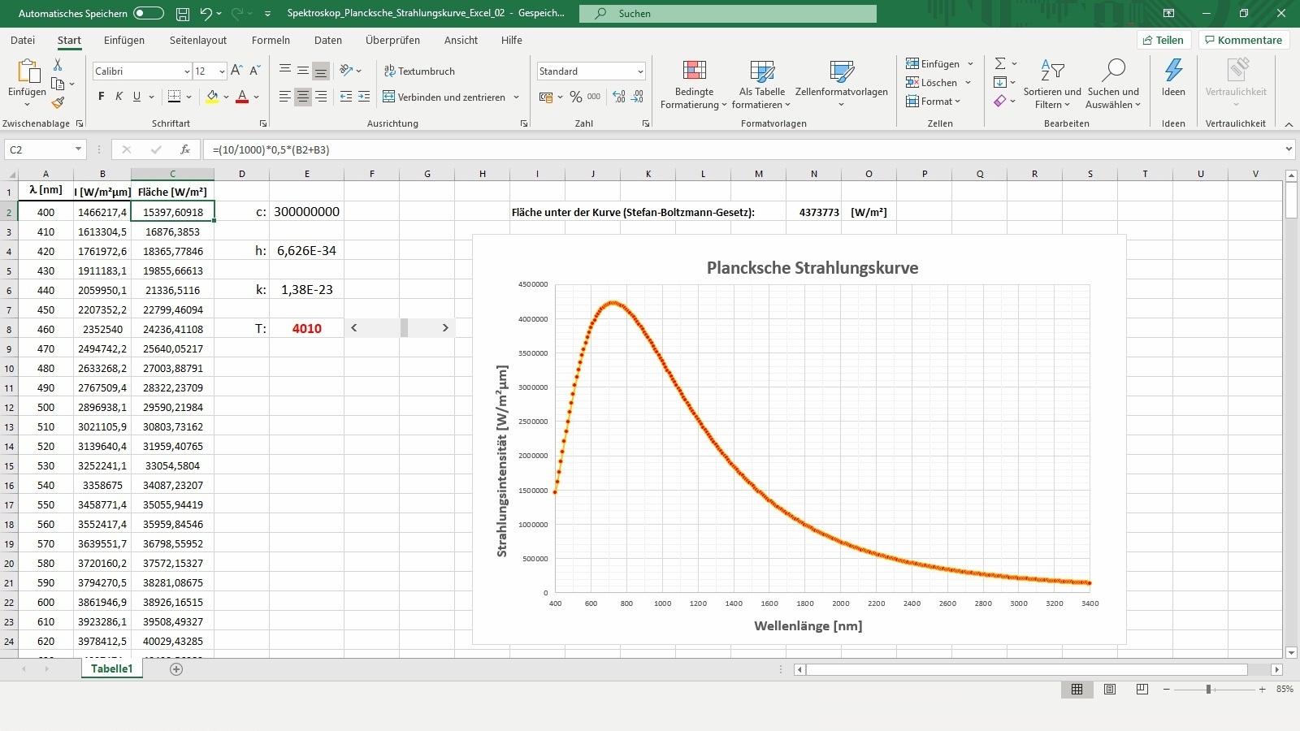Click the formula bar input

743,149
